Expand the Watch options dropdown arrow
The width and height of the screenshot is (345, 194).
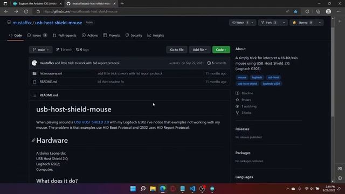pos(253,23)
